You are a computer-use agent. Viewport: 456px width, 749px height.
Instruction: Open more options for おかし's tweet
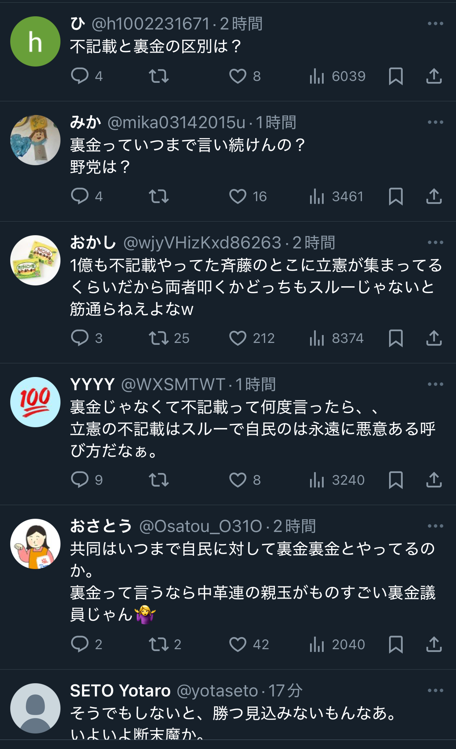[x=435, y=242]
